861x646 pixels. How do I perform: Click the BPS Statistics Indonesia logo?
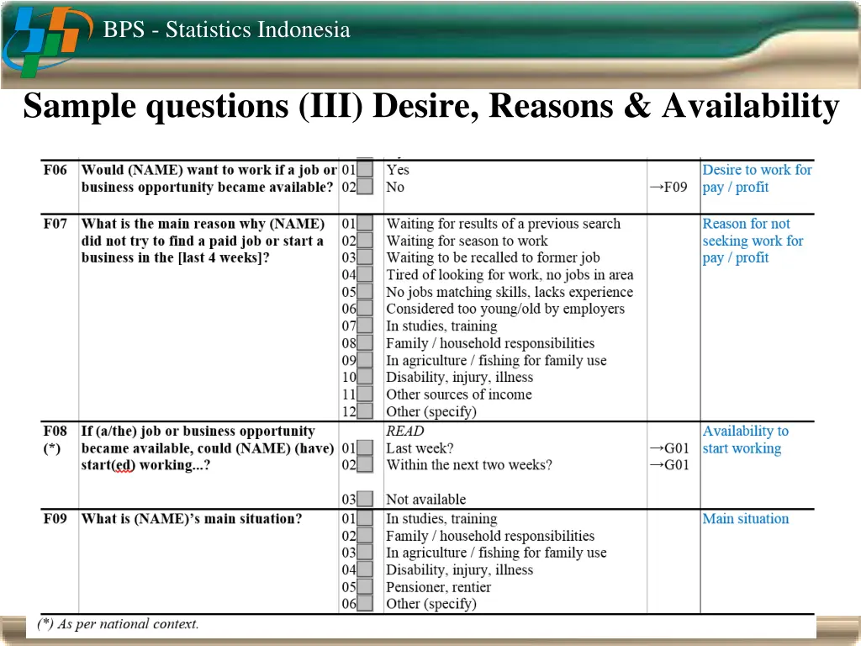click(x=47, y=40)
